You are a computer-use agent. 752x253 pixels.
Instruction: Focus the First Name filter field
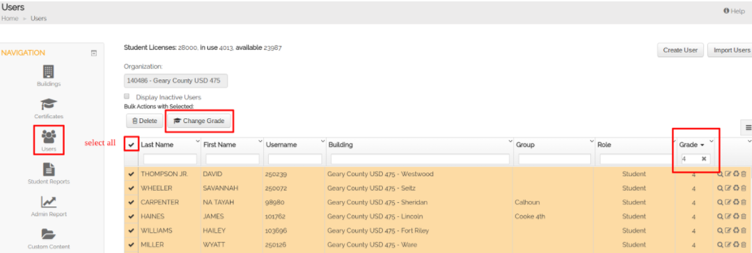click(x=233, y=159)
